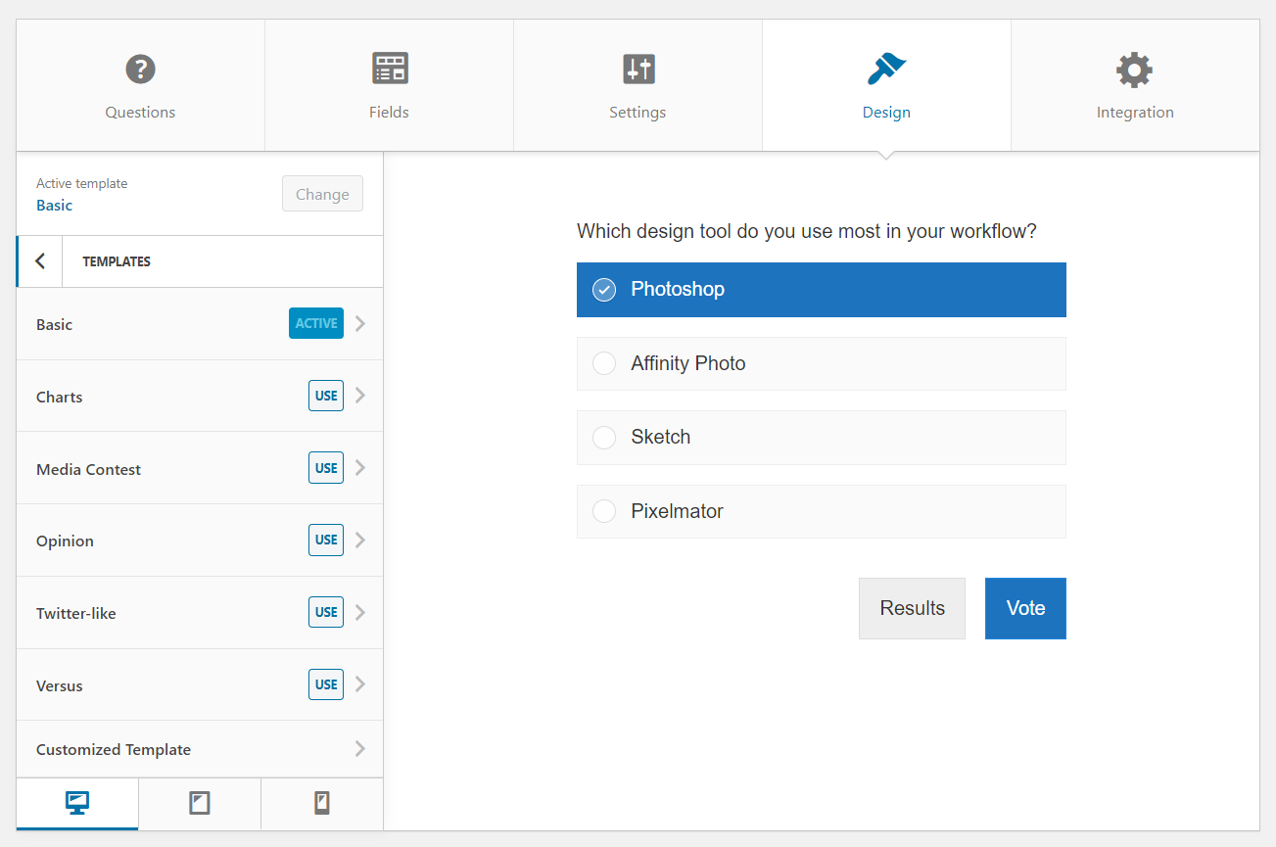The height and width of the screenshot is (847, 1276).
Task: Expand the Customized Template entry
Action: coord(358,748)
